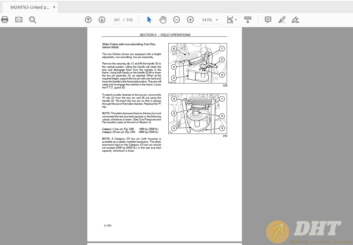This screenshot has height=245, width=353.
Task: Click paragraph starting 'Remove the securing clip'
Action: point(132,76)
